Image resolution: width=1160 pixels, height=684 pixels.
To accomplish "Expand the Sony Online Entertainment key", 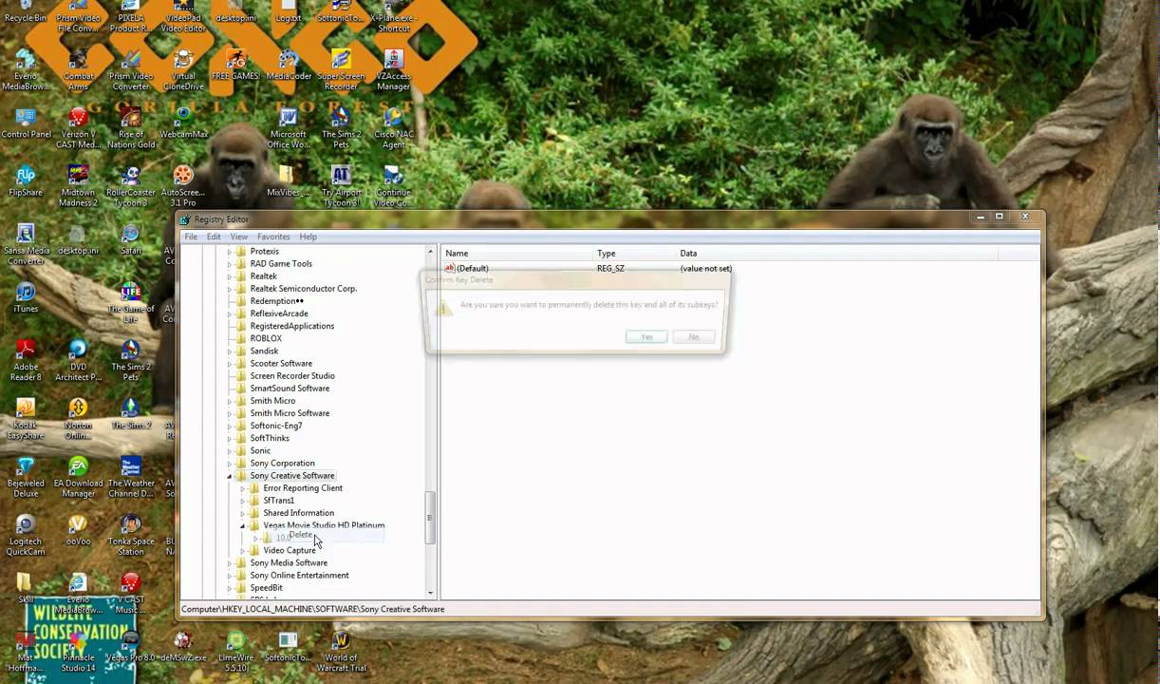I will pos(229,576).
